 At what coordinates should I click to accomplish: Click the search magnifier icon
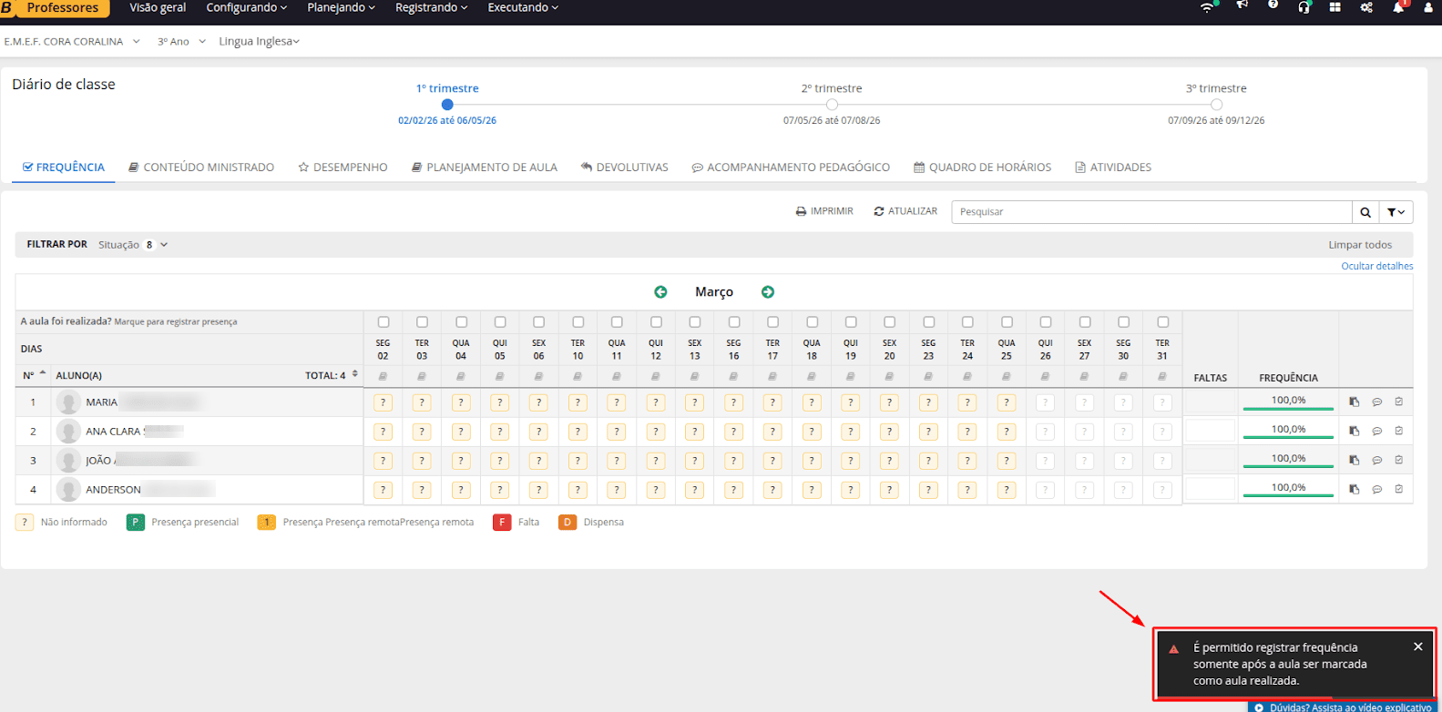(x=1365, y=212)
